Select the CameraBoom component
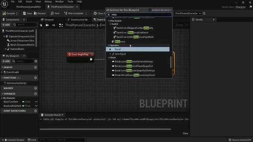This screenshot has width=253, height=142. [x=16, y=49]
